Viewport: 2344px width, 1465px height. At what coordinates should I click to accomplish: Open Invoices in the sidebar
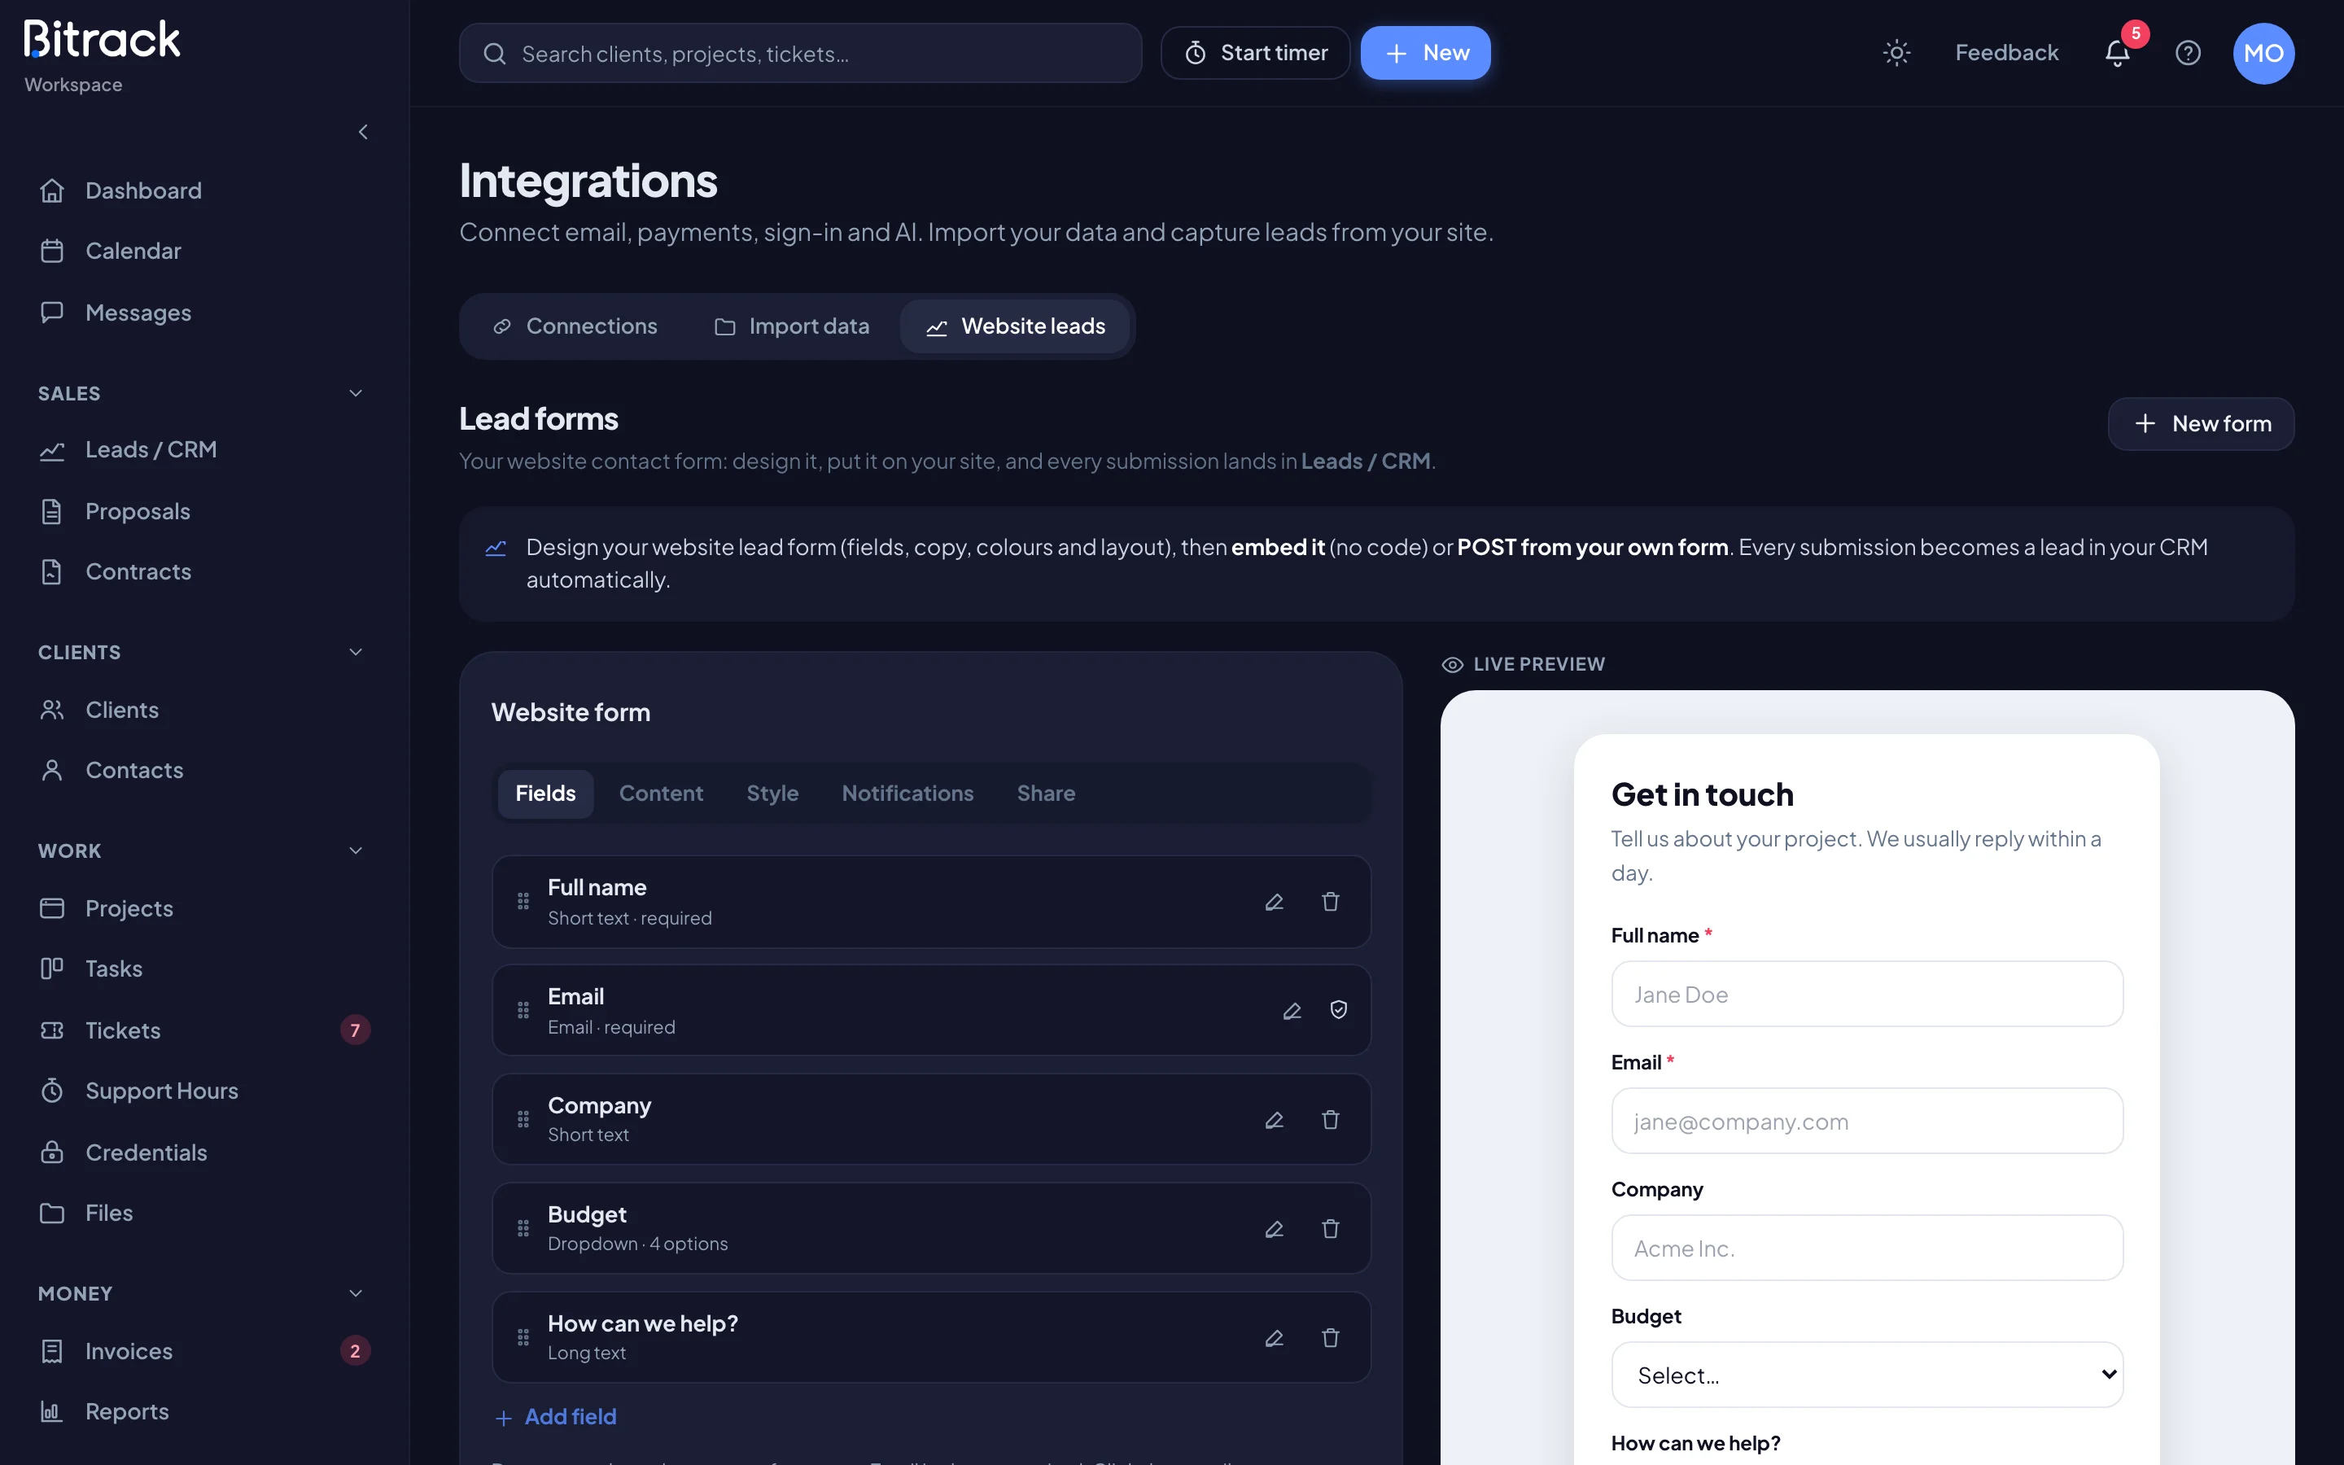(x=203, y=1351)
